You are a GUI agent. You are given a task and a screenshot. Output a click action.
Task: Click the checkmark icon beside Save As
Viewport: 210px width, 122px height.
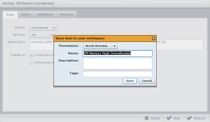(189, 118)
